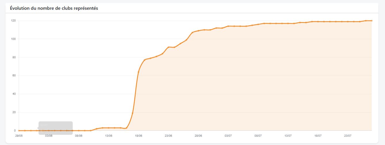385x145 pixels.
Task: Select the data point above the 23/07 label
Action: pos(348,21)
